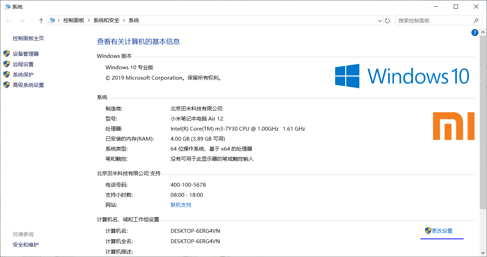The width and height of the screenshot is (487, 257).
Task: Open 安全和维护 link
Action: pyautogui.click(x=26, y=245)
